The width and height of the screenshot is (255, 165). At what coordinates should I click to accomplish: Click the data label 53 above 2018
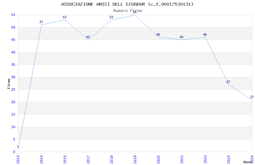click(111, 17)
